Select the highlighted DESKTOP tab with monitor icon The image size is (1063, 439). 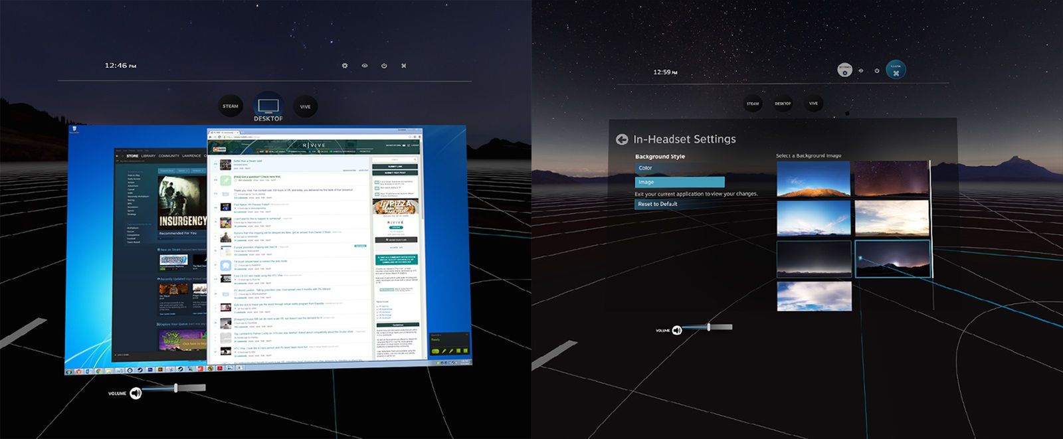[268, 106]
